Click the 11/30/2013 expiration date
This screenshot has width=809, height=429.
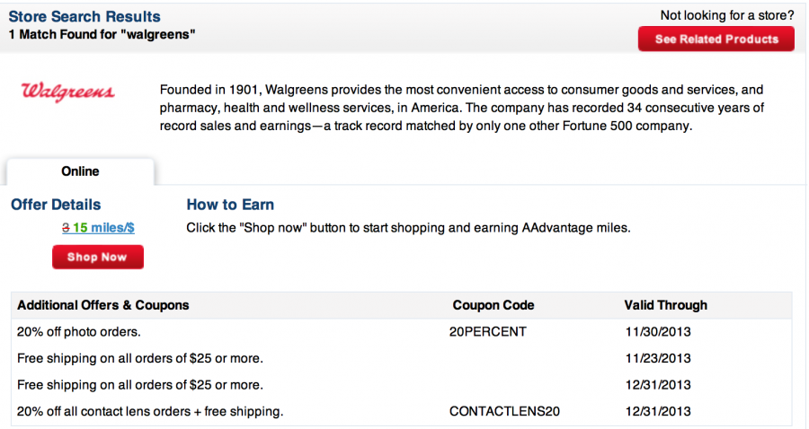coord(658,332)
